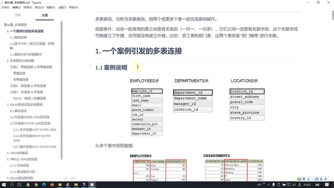Click the IME toolbar logo icon

[300, 179]
